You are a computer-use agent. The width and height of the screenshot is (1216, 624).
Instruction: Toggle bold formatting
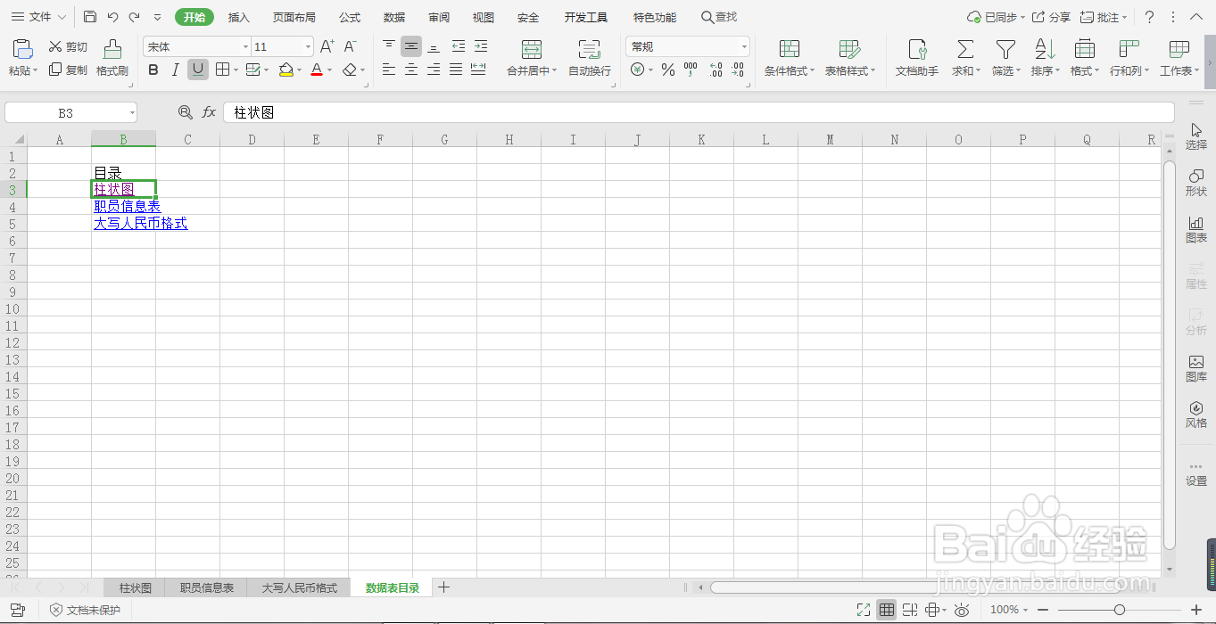(153, 70)
